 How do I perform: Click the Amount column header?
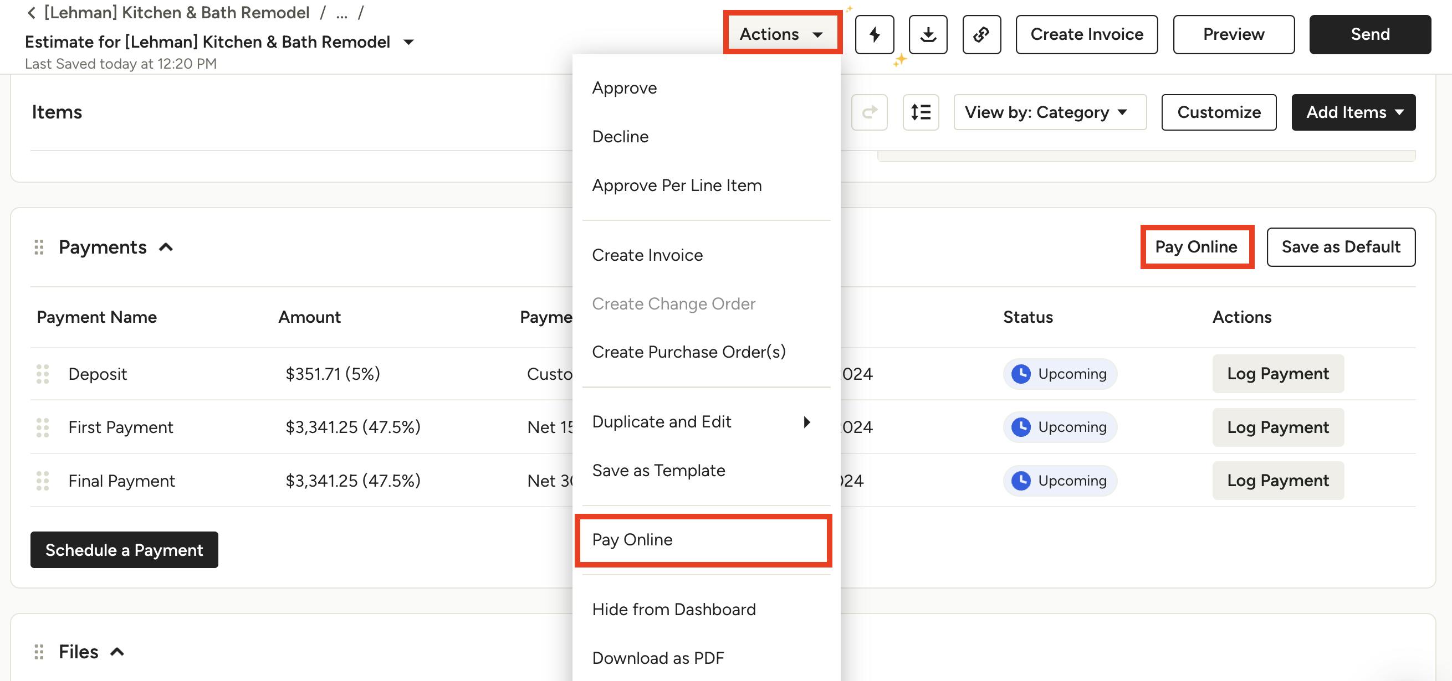[309, 317]
